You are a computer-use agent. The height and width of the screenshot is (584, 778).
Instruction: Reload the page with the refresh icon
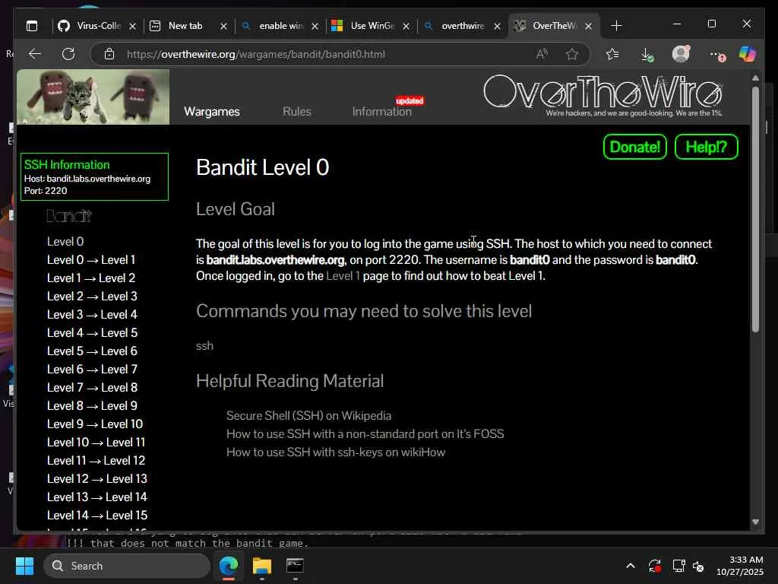point(68,54)
